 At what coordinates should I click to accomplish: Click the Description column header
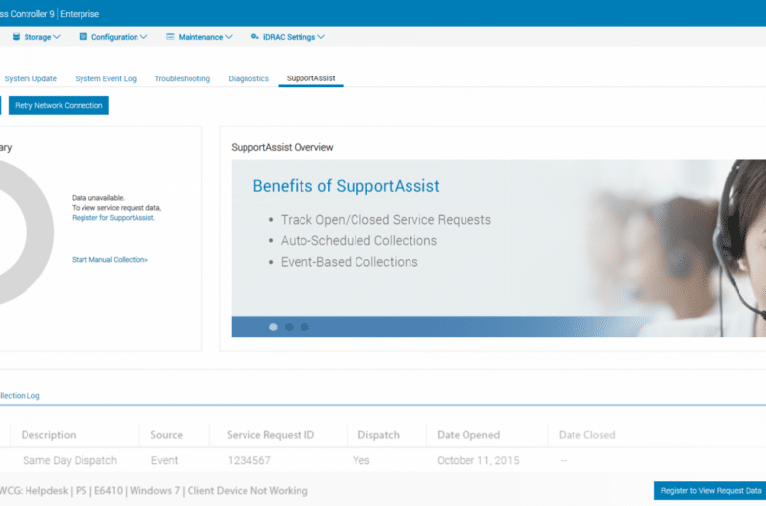pyautogui.click(x=48, y=435)
